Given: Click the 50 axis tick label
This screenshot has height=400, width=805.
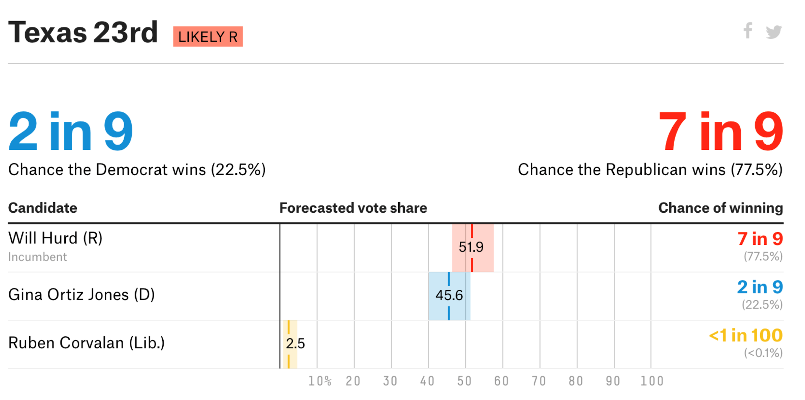Looking at the screenshot, I should 464,381.
